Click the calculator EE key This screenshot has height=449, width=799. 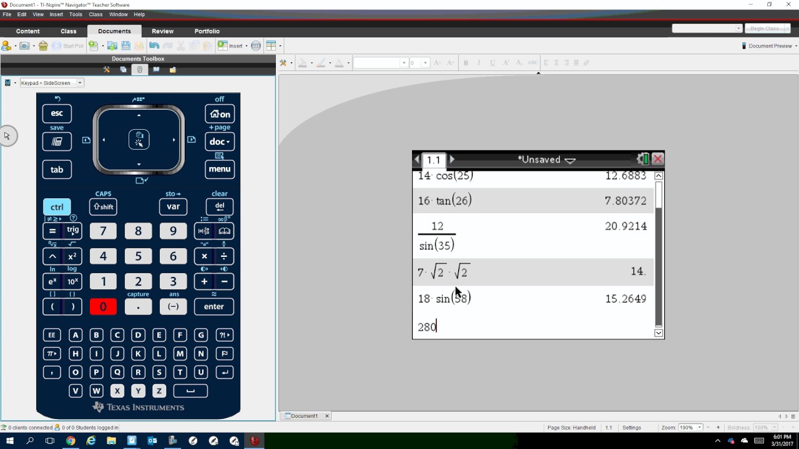[51, 335]
